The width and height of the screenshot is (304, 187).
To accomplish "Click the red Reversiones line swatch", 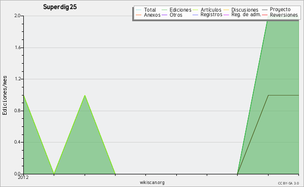I will point(264,15).
